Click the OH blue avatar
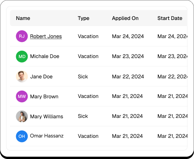The height and width of the screenshot is (159, 194). 22,136
